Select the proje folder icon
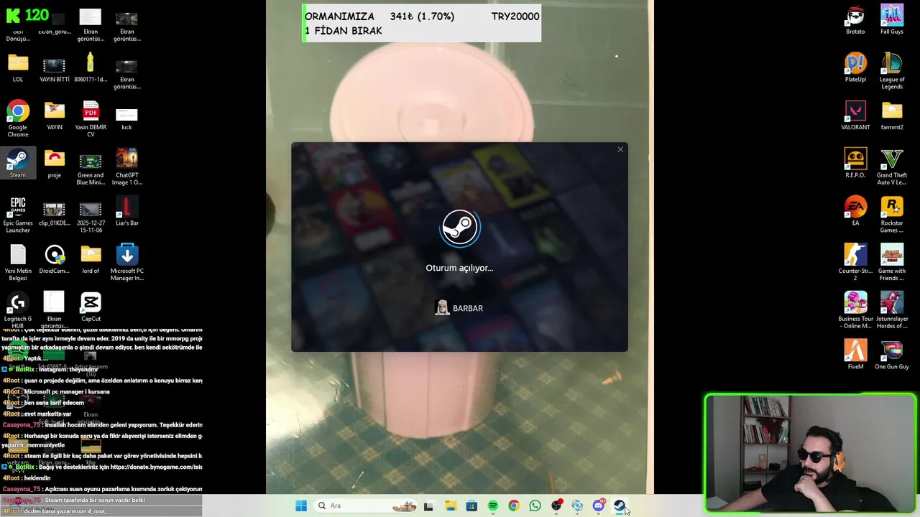The width and height of the screenshot is (920, 517). 55,164
